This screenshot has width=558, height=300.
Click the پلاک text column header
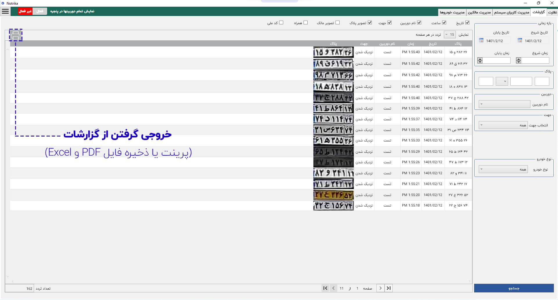tap(458, 44)
